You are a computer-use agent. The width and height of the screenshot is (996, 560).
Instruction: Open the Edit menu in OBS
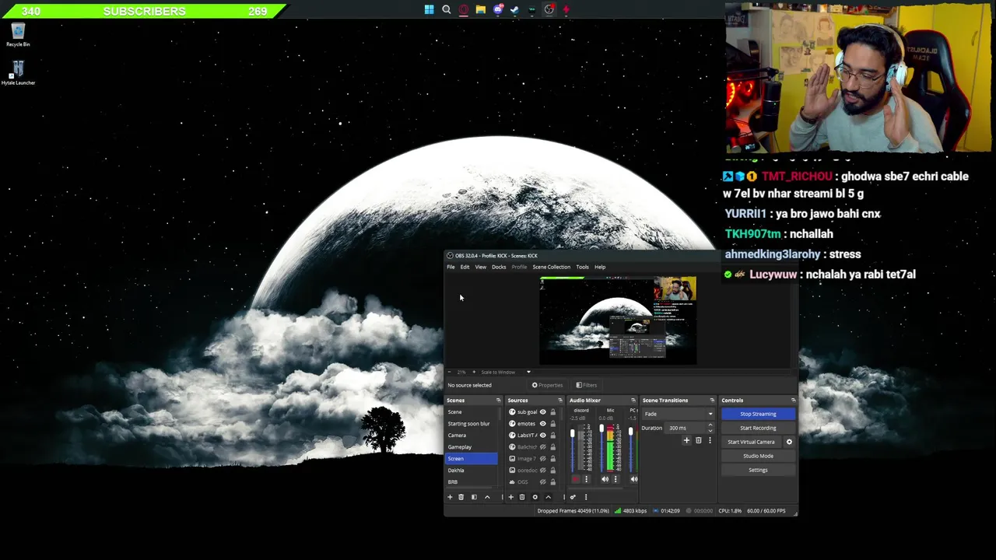click(465, 267)
